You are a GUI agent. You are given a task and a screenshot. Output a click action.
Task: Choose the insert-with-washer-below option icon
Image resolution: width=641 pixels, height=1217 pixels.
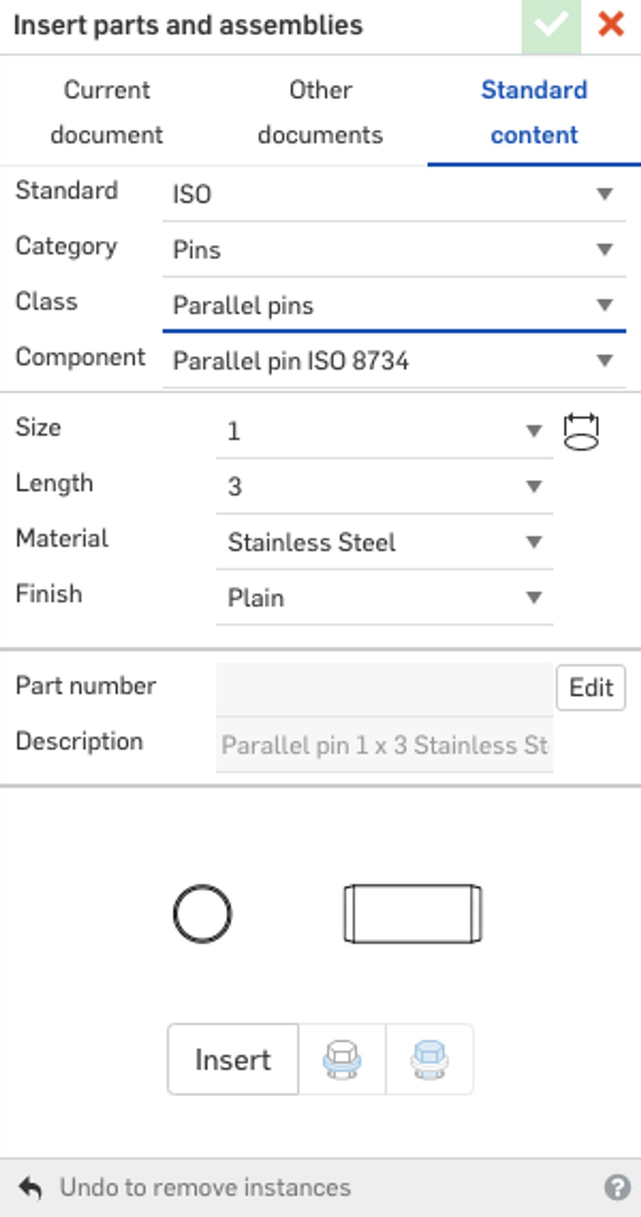point(342,1059)
